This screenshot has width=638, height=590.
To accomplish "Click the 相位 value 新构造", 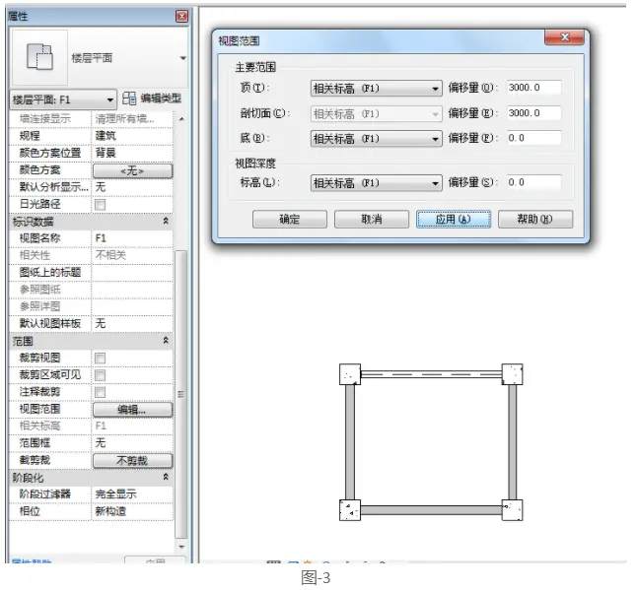I will pos(132,511).
